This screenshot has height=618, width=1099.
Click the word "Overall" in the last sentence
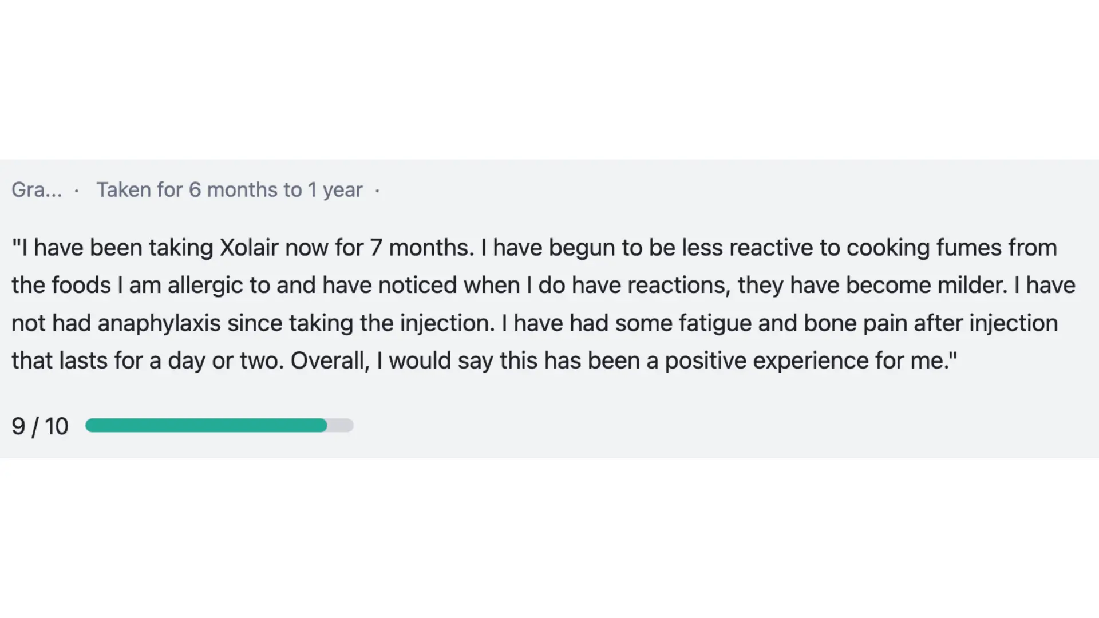coord(328,361)
